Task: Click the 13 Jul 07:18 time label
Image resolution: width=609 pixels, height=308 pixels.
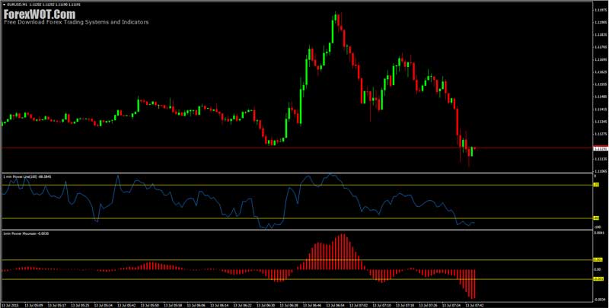Action: pos(403,305)
